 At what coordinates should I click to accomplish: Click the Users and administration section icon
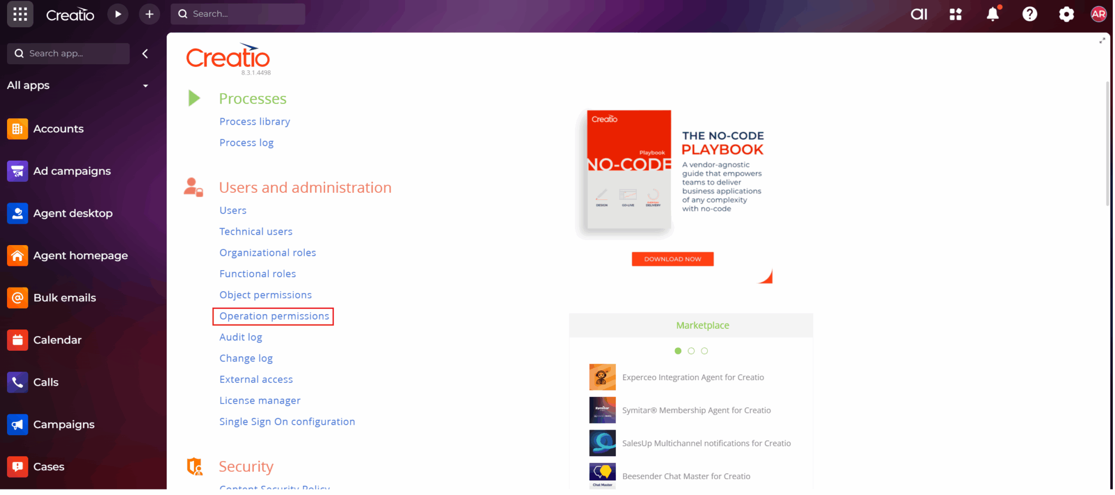point(194,187)
